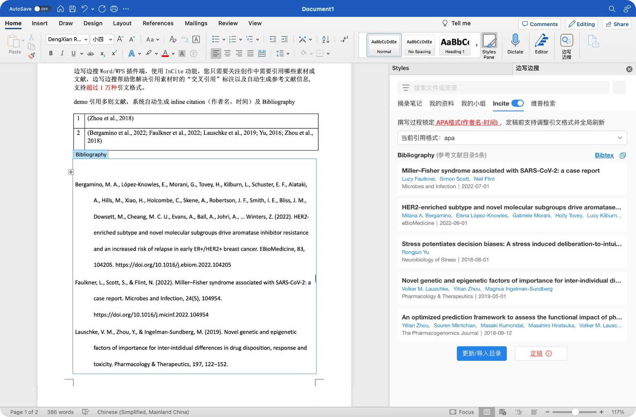
Task: Justify the paragraph text
Action: (250, 54)
